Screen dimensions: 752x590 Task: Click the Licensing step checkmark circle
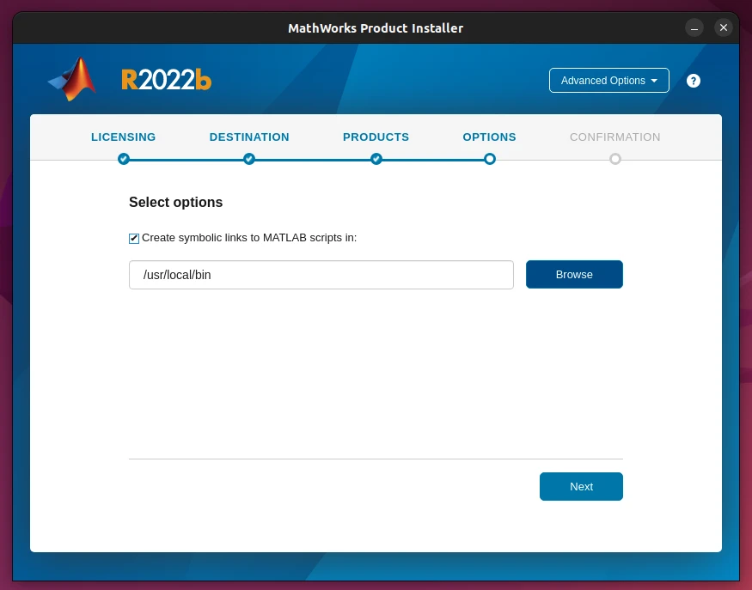tap(124, 159)
